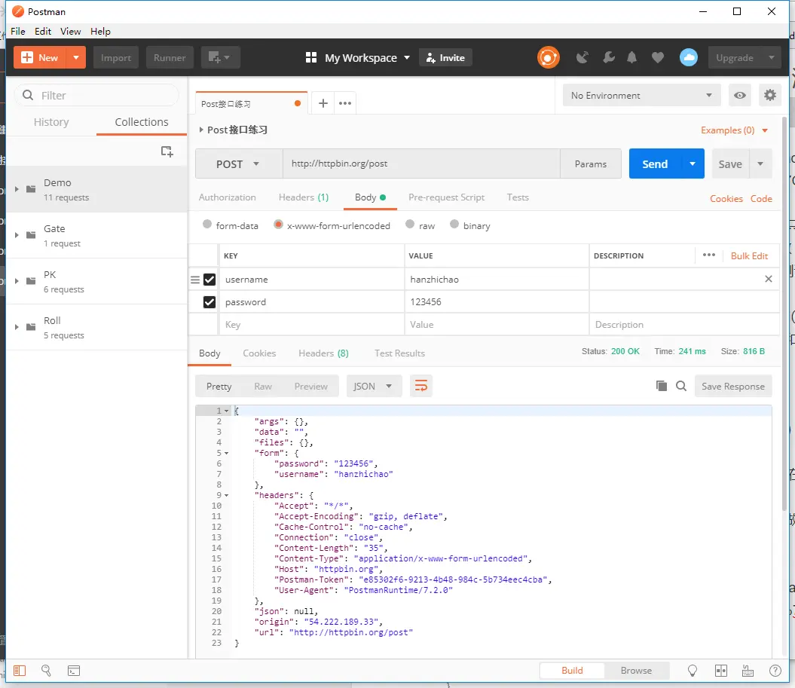Screen dimensions: 795x688
Task: Click the heart icon in header
Action: pos(658,57)
